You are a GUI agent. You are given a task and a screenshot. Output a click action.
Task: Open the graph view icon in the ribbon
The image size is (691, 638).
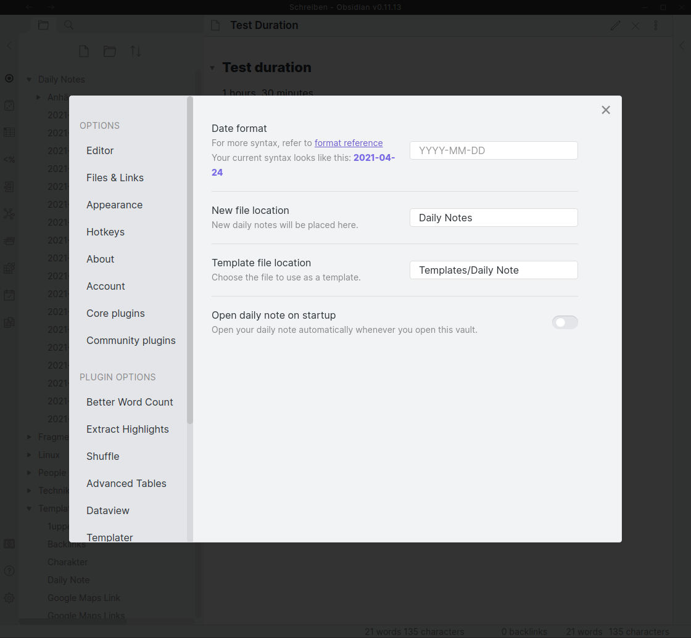(9, 213)
